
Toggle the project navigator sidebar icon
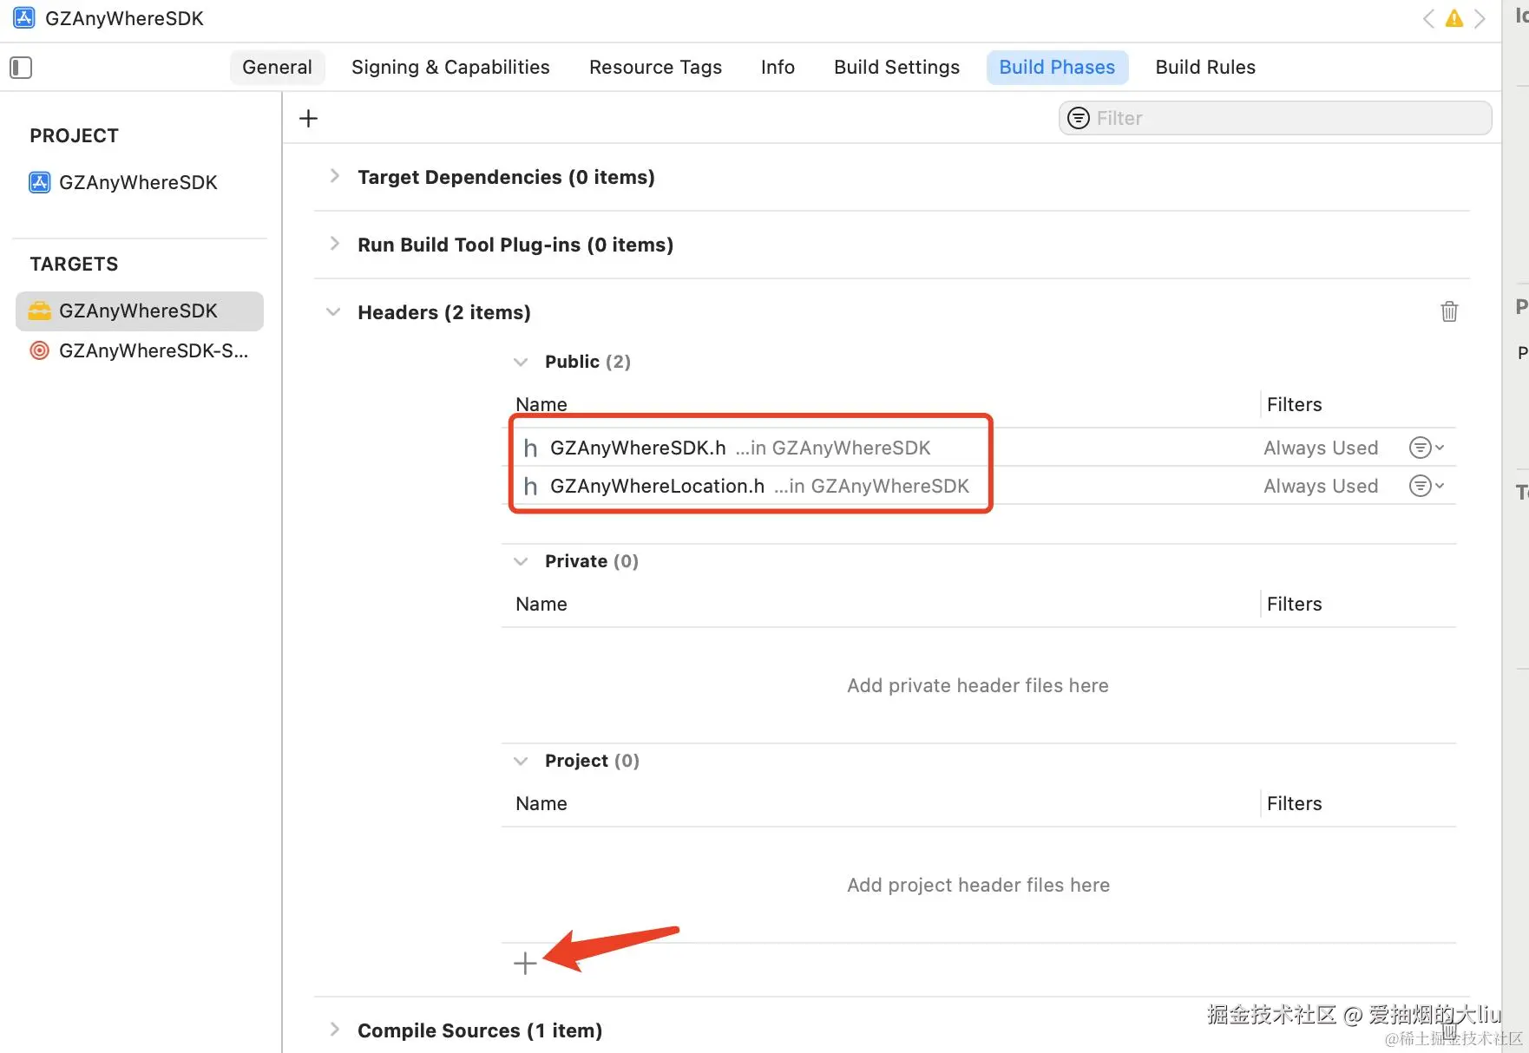(21, 68)
